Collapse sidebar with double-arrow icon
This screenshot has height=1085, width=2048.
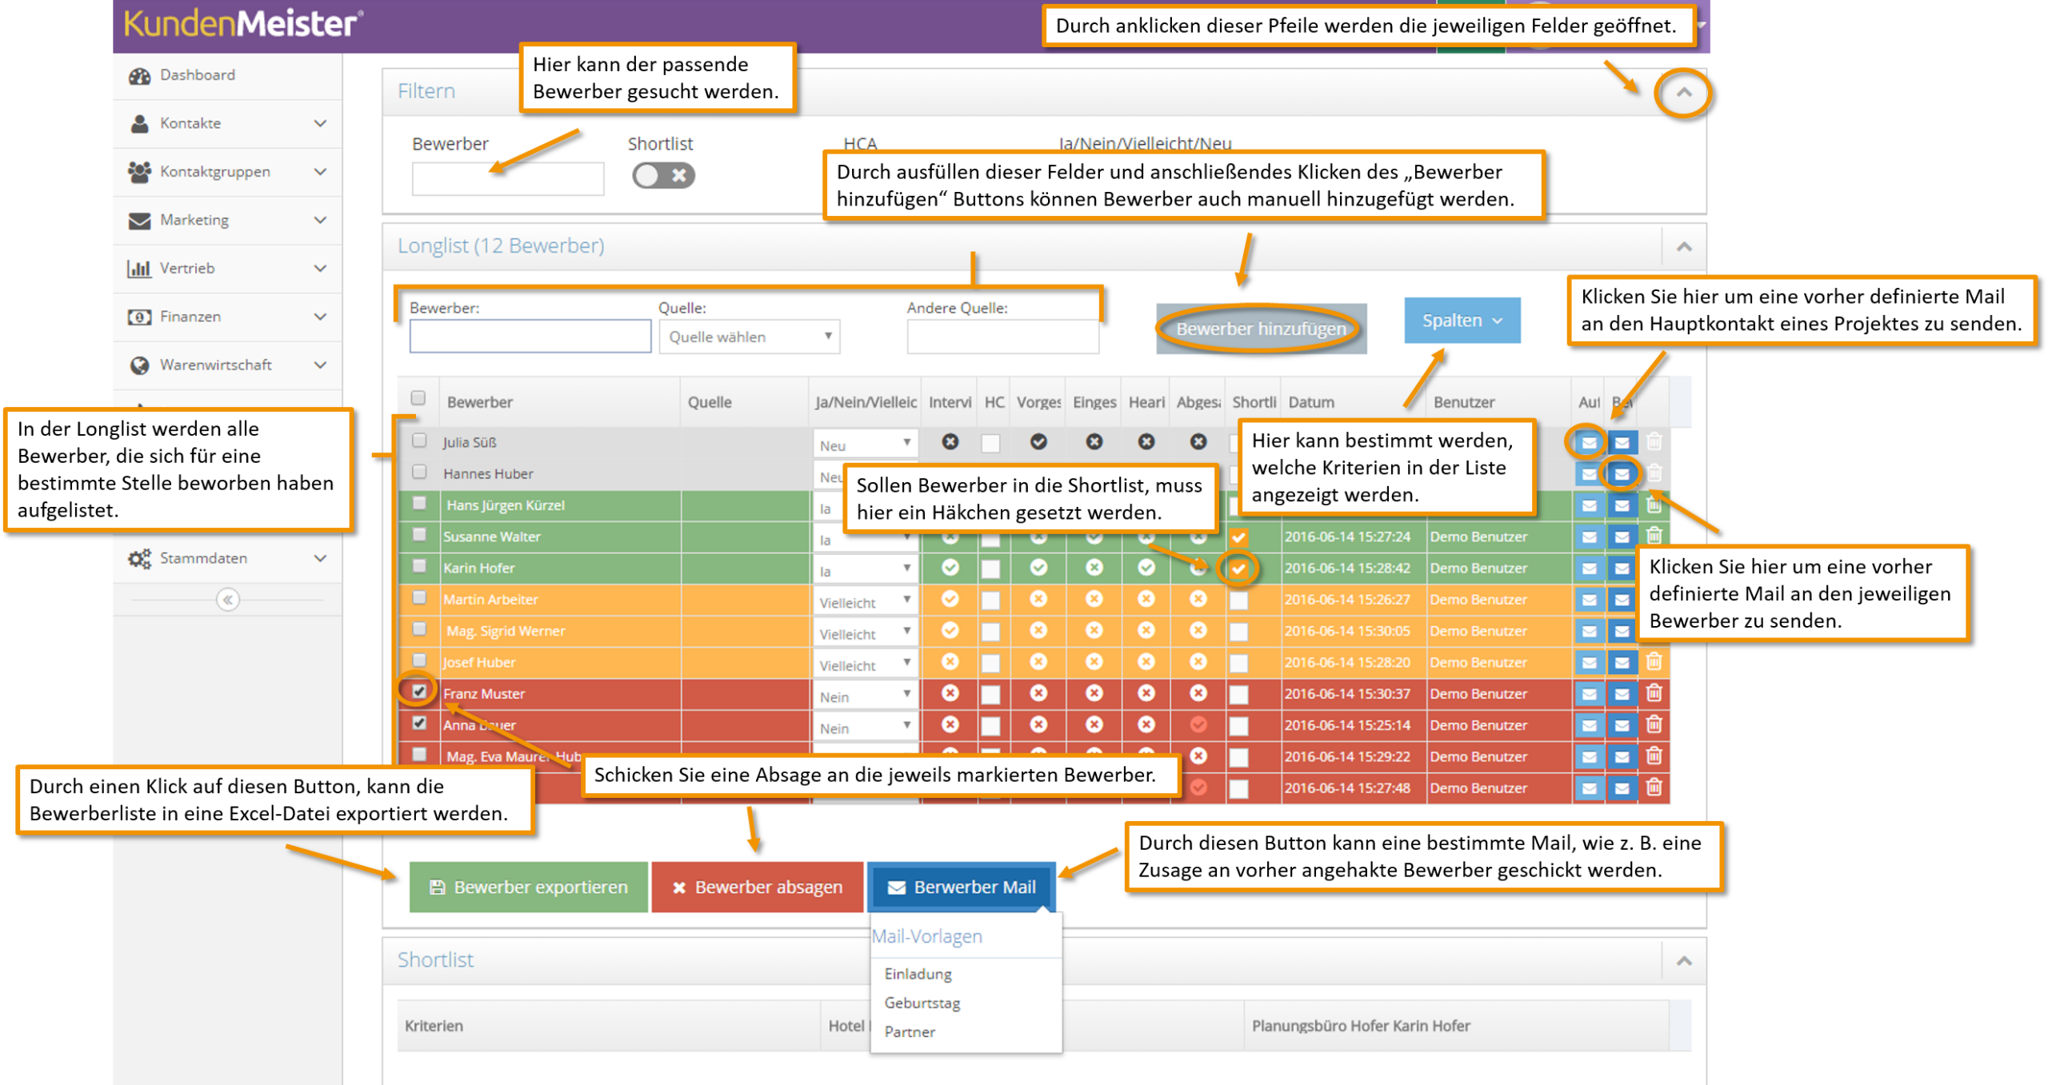tap(228, 600)
